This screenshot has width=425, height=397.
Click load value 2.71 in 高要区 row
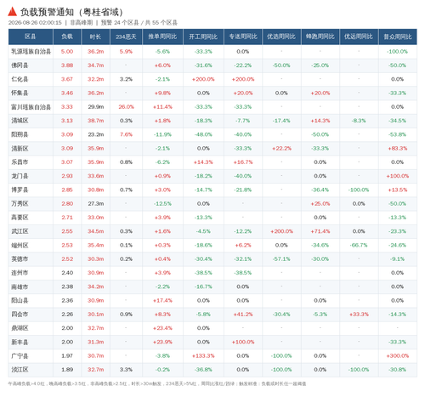(x=67, y=218)
